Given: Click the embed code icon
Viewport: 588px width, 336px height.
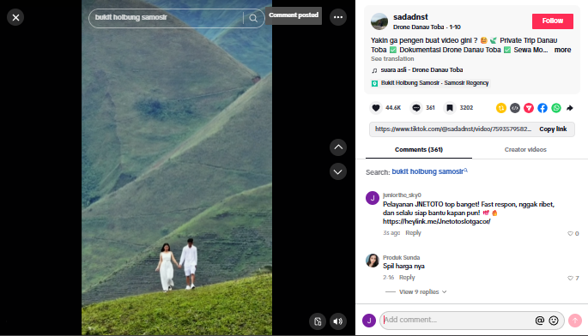Looking at the screenshot, I should [515, 108].
